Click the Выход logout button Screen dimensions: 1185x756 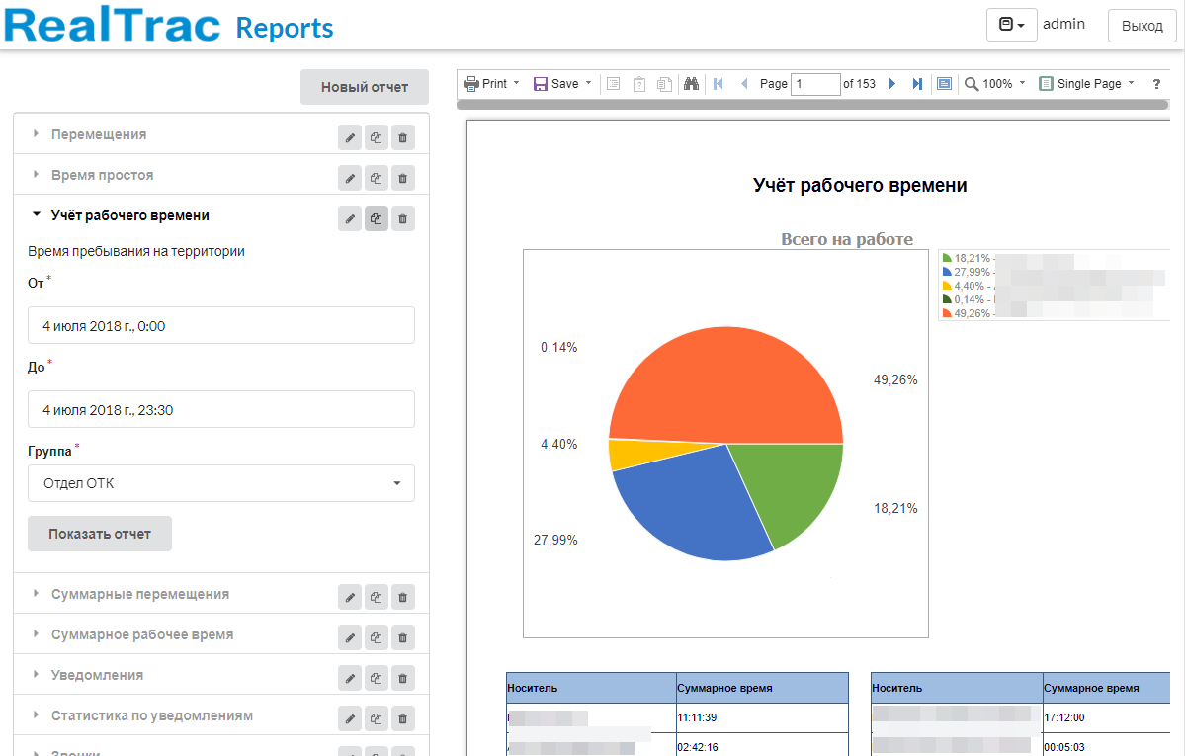[1142, 25]
